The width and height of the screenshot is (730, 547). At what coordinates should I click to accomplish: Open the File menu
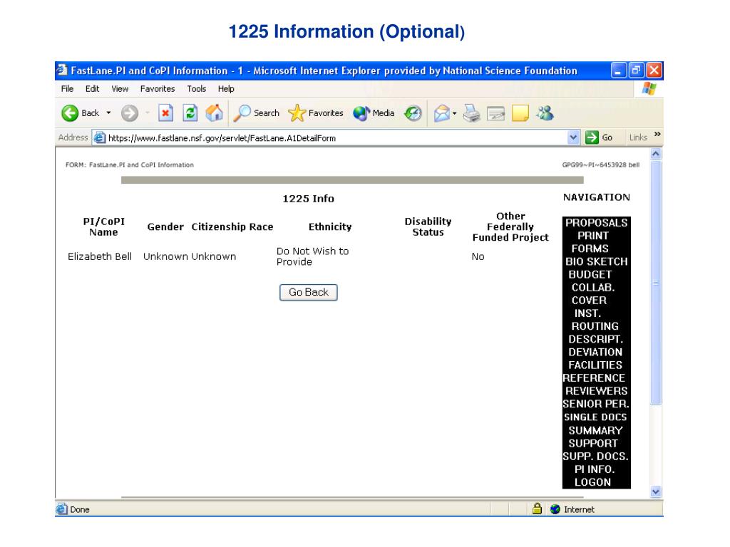coord(67,89)
